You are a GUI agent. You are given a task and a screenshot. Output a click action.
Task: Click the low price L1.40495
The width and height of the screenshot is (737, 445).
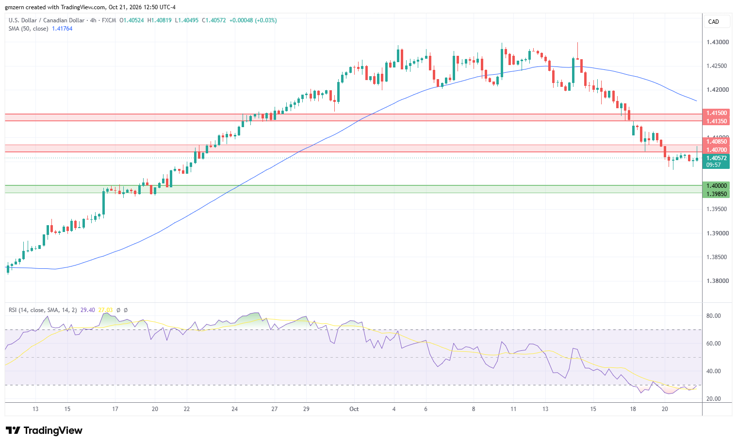(186, 20)
